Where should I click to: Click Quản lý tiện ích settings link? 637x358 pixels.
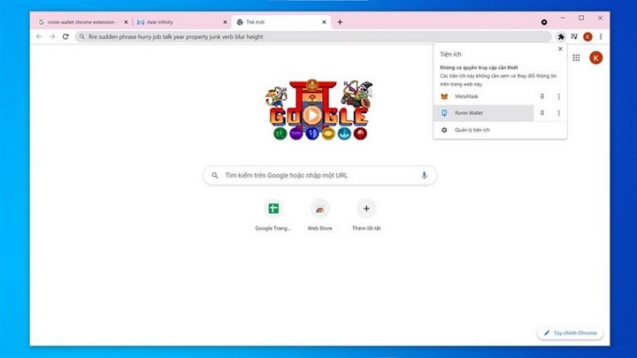click(472, 130)
